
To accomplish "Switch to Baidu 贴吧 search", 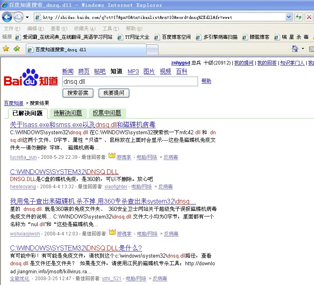I will click(100, 71).
